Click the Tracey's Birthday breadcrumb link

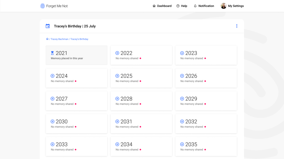point(79,39)
